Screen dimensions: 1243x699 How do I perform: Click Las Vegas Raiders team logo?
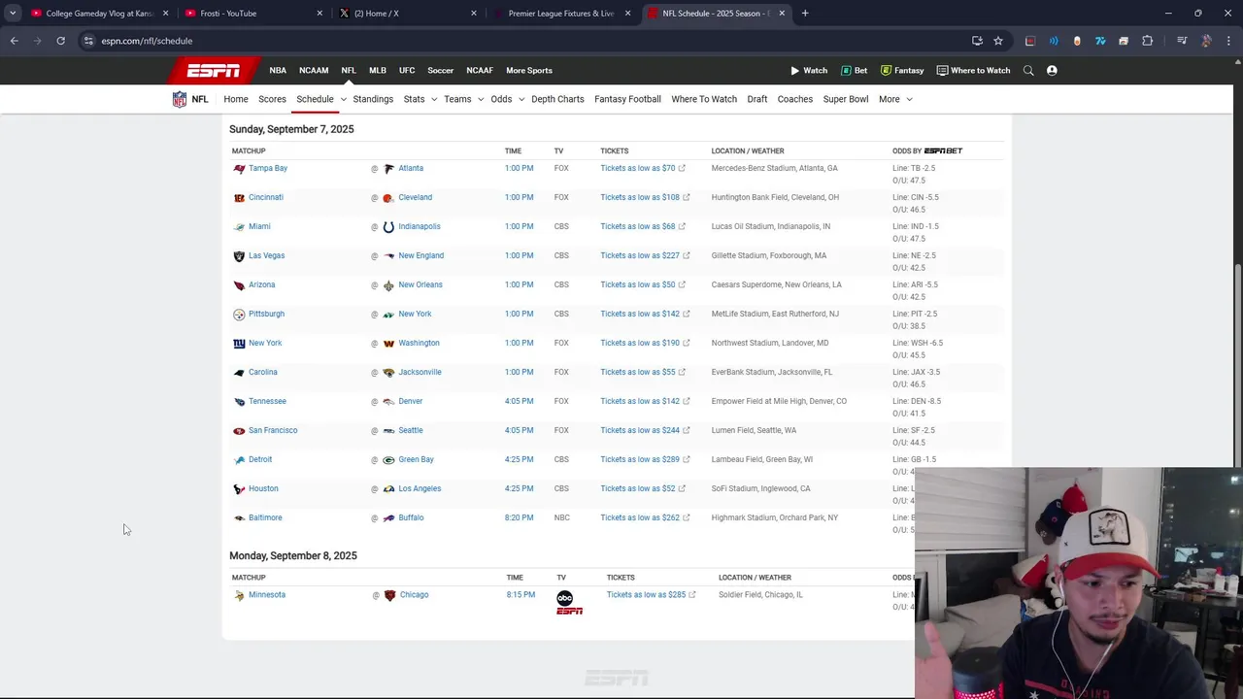(x=239, y=256)
